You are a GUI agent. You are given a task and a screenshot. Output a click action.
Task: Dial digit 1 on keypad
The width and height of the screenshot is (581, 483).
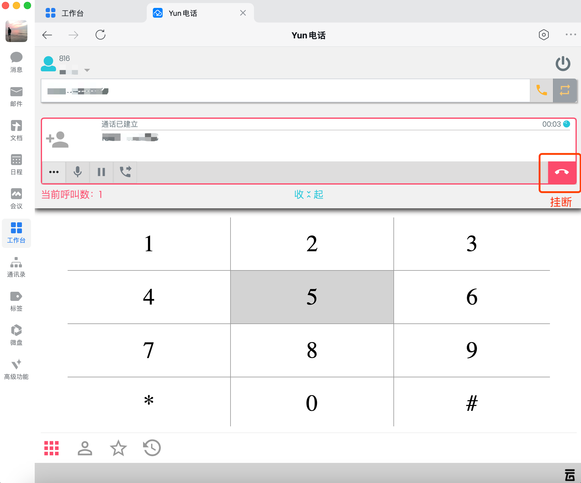coord(149,244)
